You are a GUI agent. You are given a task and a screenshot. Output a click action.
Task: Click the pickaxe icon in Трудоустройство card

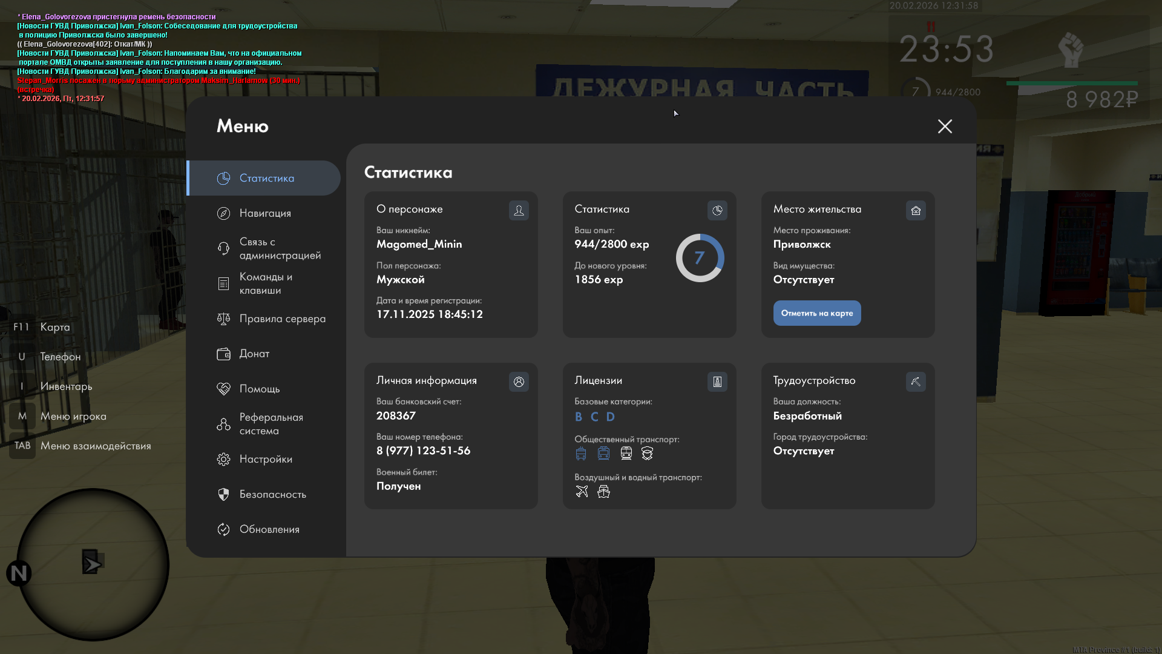916,381
